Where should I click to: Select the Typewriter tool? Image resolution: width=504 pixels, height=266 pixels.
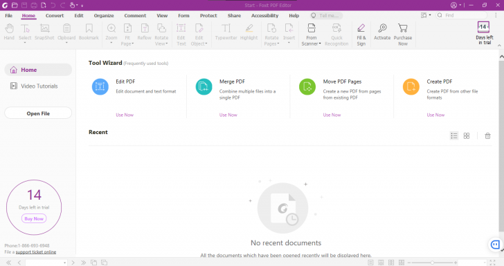click(x=226, y=32)
